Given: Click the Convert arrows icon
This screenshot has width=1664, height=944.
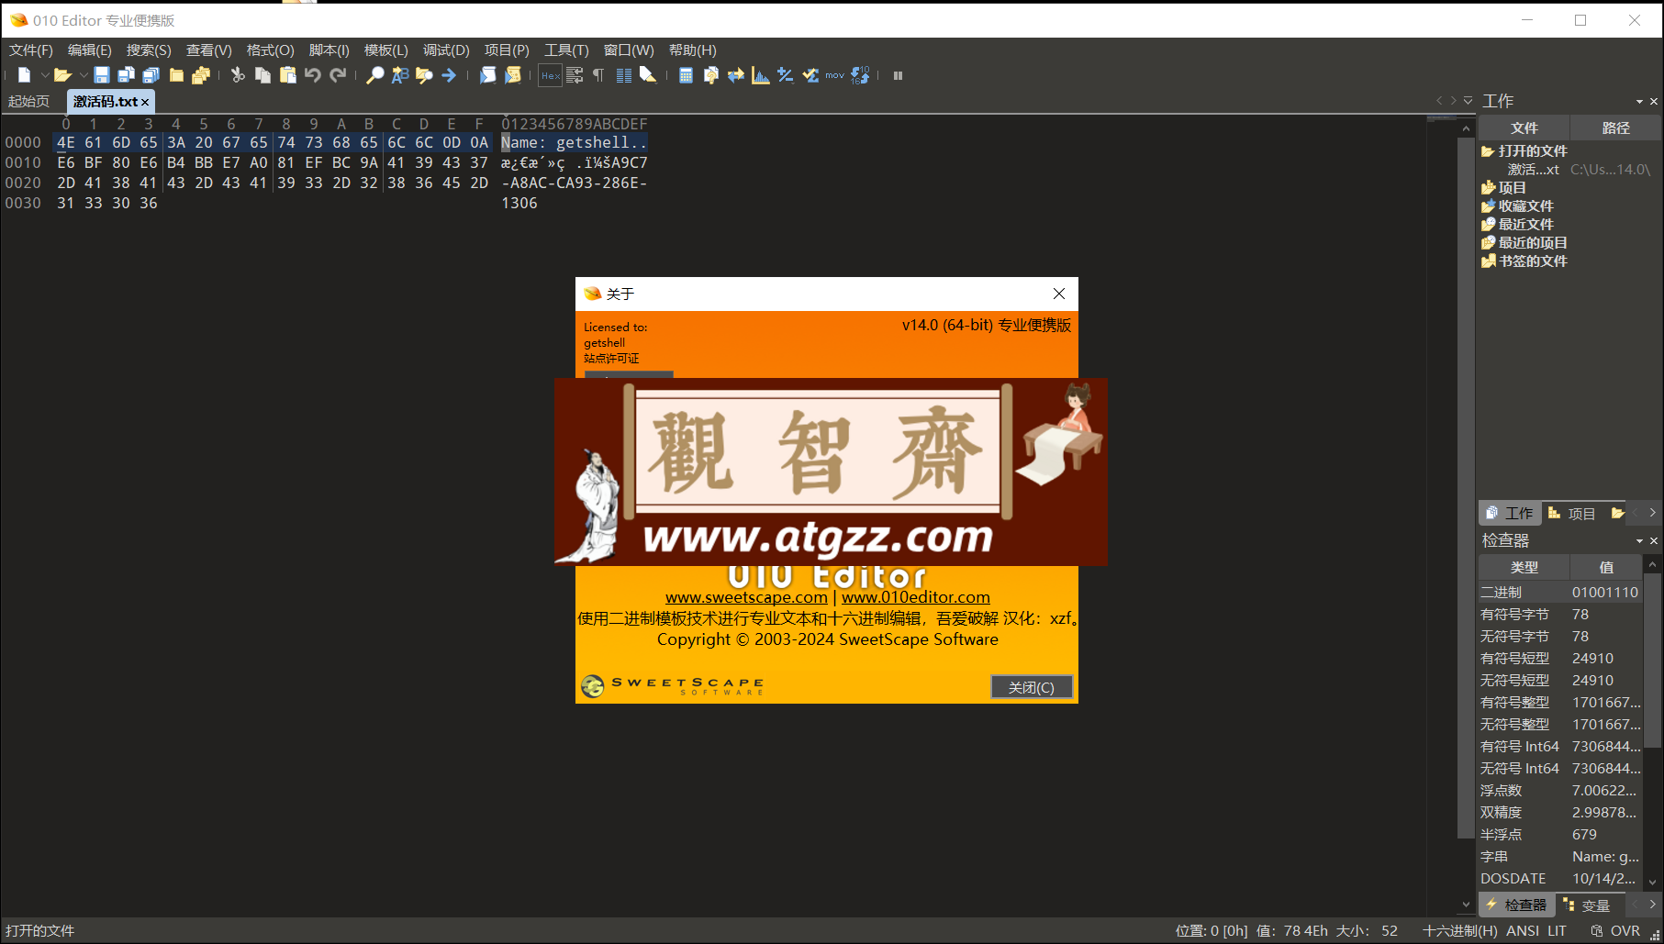Looking at the screenshot, I should click(x=735, y=75).
